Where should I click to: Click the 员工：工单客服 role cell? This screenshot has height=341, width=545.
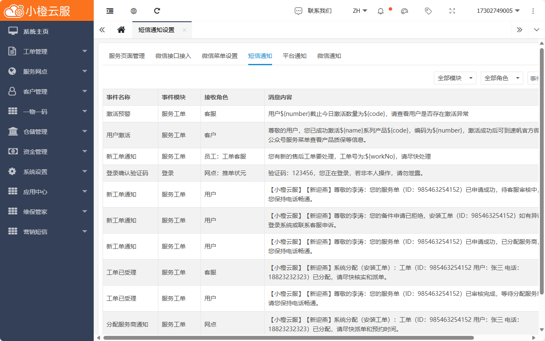click(232, 156)
